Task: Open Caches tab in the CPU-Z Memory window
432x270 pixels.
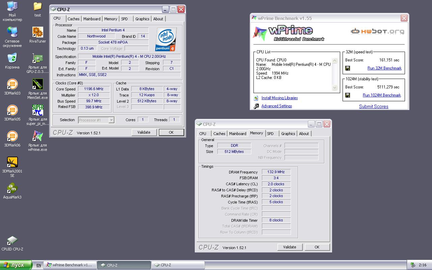Action: click(x=219, y=134)
